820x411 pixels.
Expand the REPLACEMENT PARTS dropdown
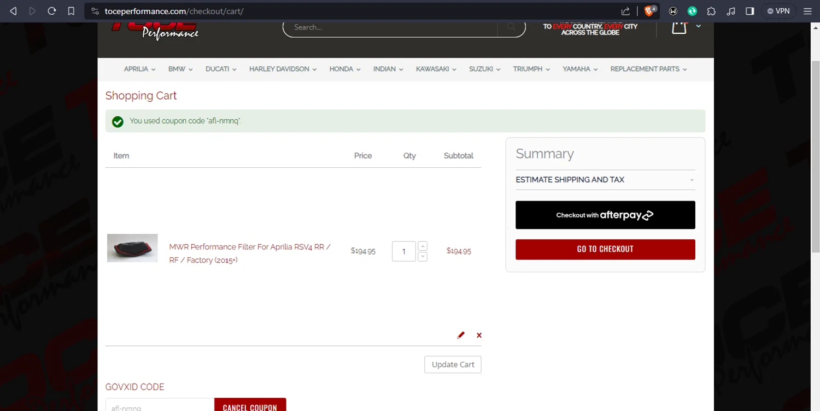[648, 69]
